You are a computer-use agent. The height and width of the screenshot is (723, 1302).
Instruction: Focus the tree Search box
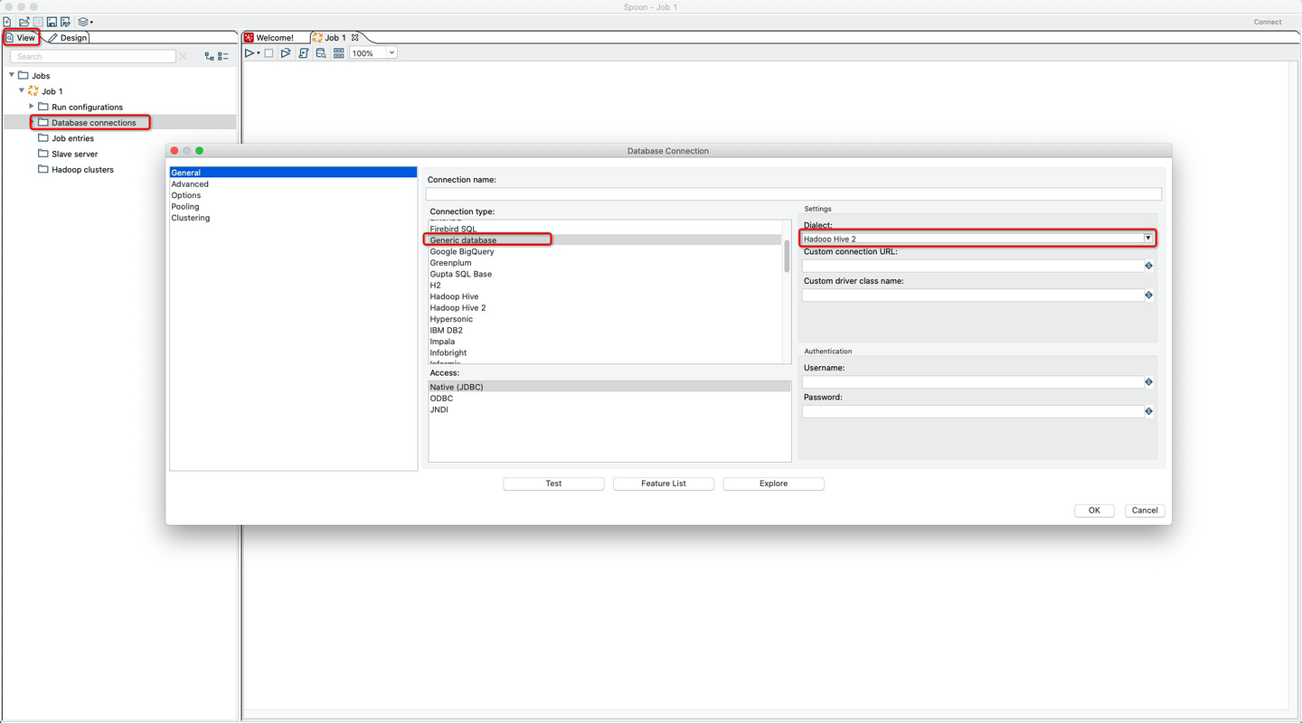pos(92,56)
